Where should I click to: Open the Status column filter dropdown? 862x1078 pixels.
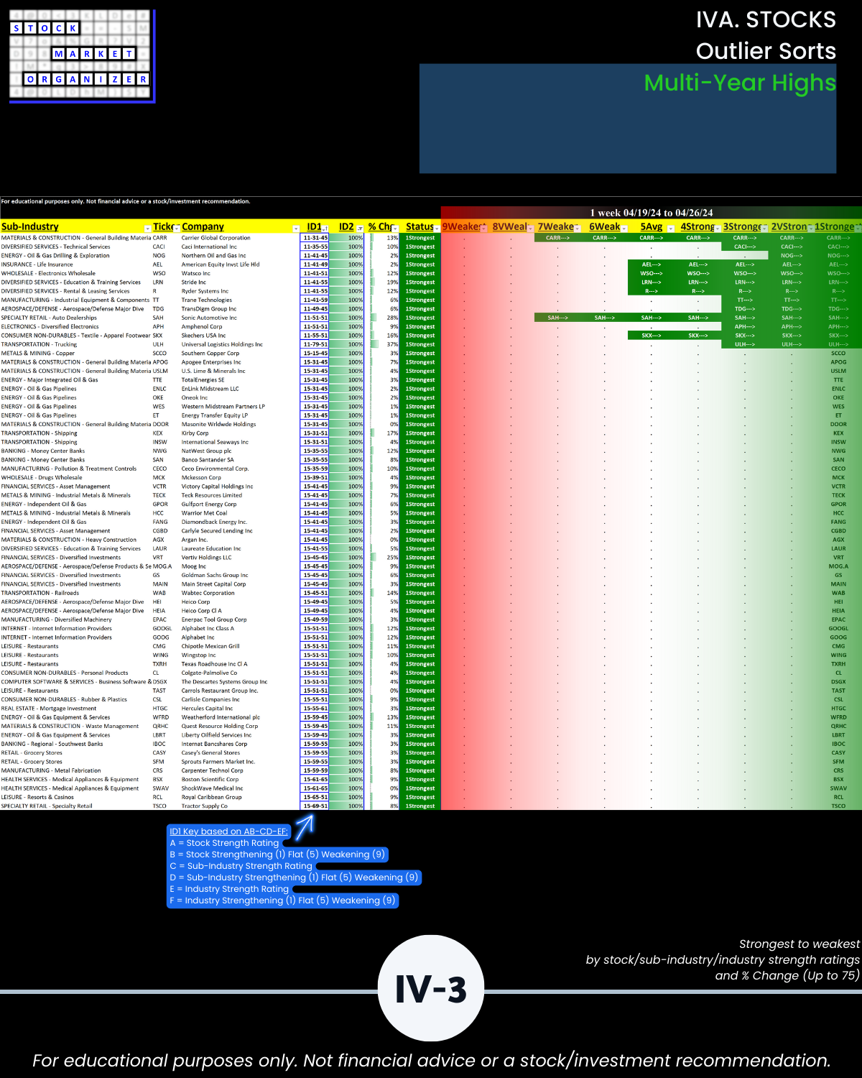(437, 229)
